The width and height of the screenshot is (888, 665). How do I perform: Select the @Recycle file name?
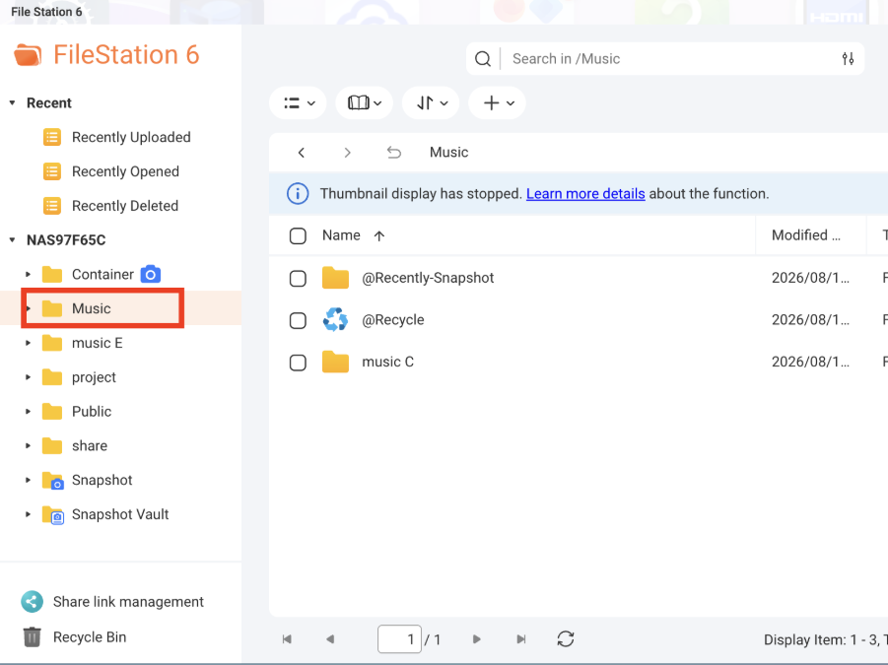click(x=393, y=320)
